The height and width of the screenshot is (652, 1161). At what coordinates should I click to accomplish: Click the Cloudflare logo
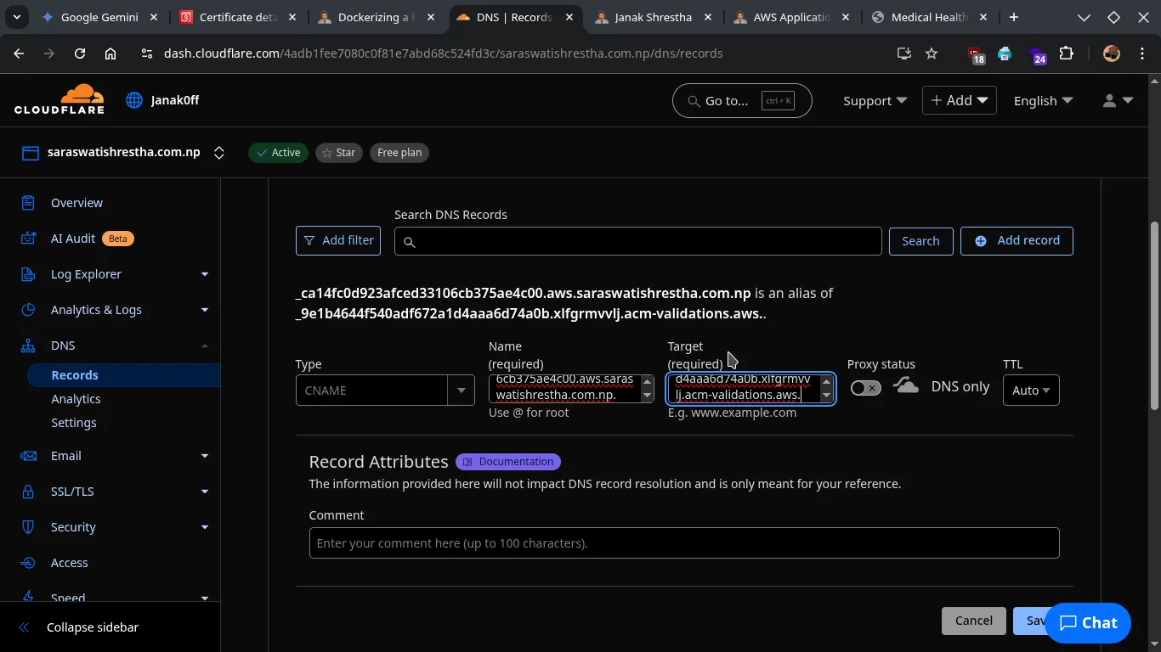[59, 99]
